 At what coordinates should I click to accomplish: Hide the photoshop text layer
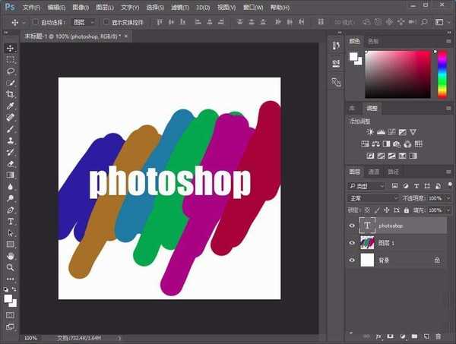click(351, 226)
